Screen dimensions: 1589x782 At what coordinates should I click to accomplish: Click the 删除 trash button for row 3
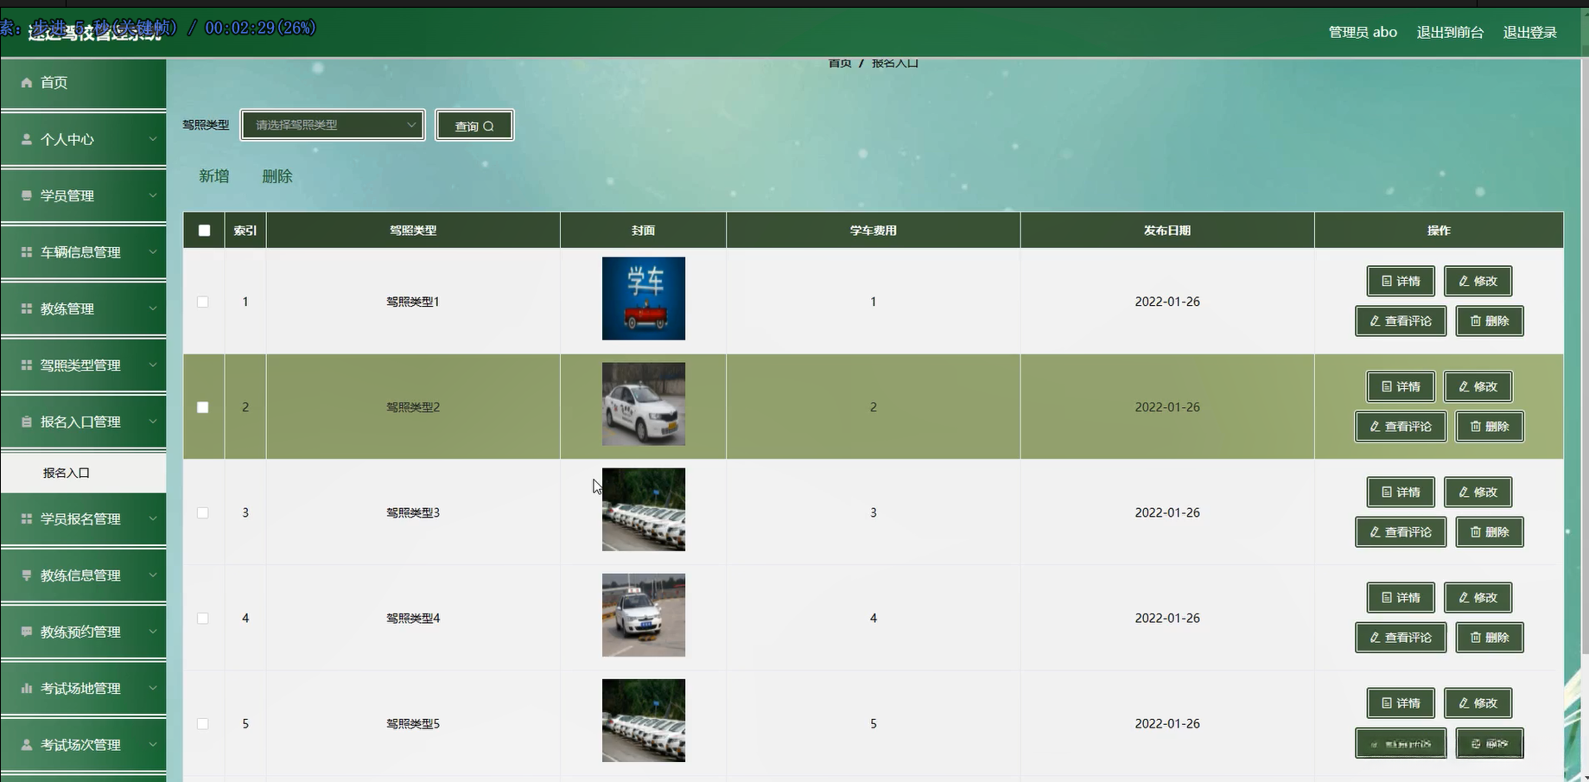tap(1489, 532)
